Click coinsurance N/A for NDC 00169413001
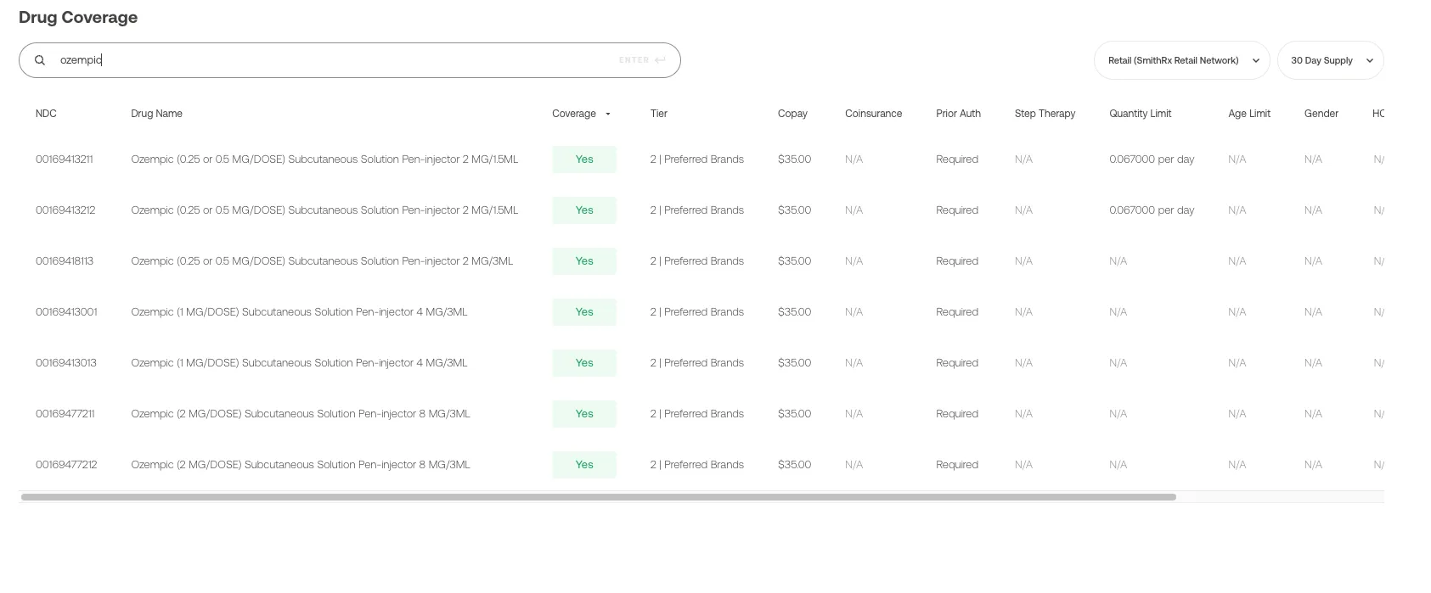Image resolution: width=1431 pixels, height=593 pixels. point(854,312)
